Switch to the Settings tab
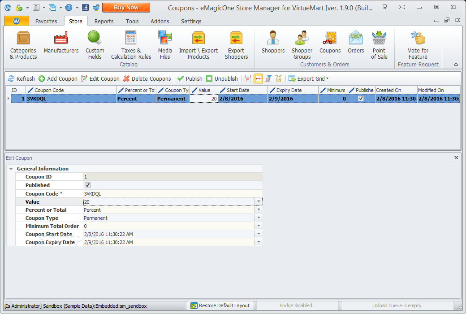The width and height of the screenshot is (466, 314). click(x=191, y=21)
